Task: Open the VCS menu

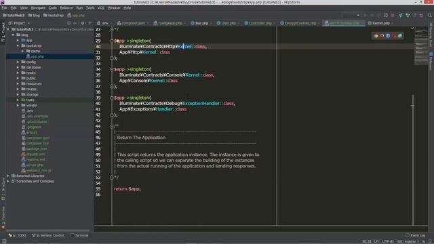Action: coord(101,7)
